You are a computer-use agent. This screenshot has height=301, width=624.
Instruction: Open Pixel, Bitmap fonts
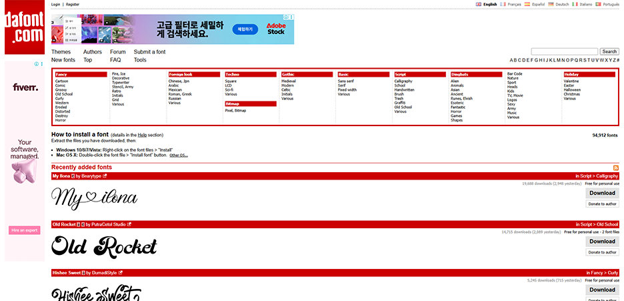[x=235, y=111]
